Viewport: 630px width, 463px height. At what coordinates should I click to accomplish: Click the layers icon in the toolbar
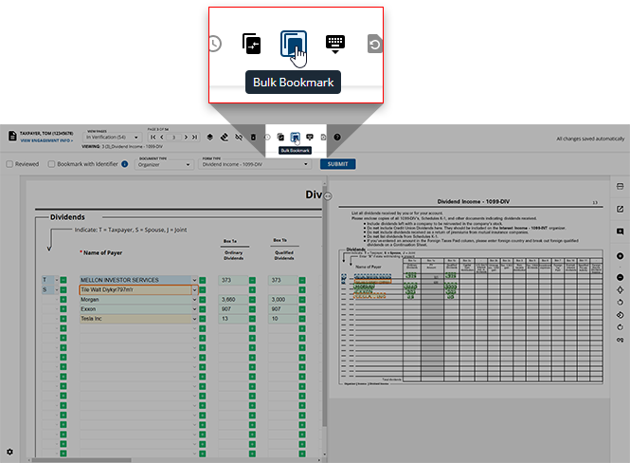pos(209,139)
